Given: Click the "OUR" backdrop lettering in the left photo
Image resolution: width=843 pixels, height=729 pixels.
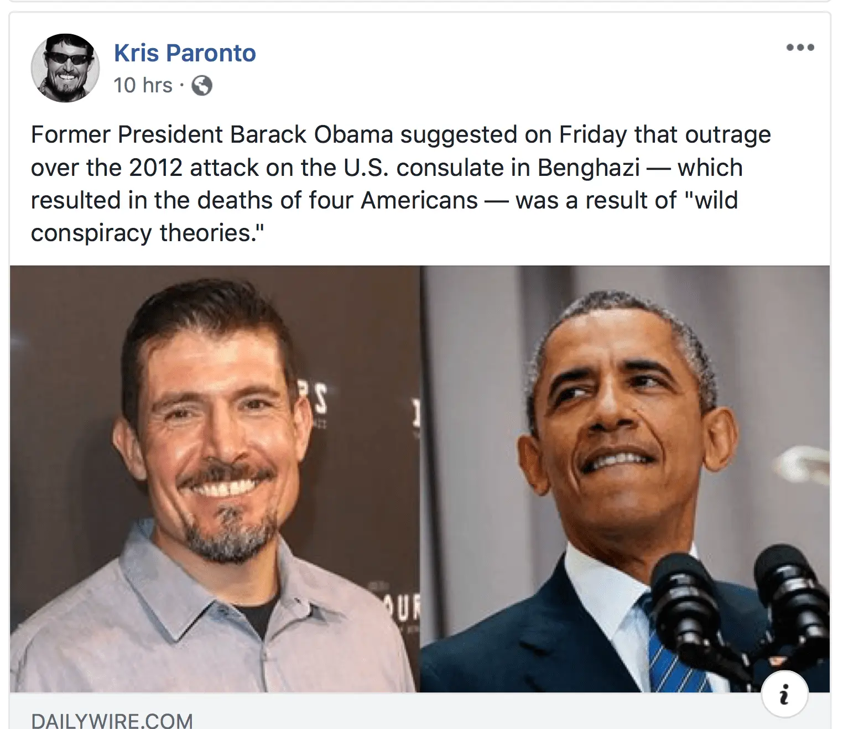Looking at the screenshot, I should click(402, 608).
